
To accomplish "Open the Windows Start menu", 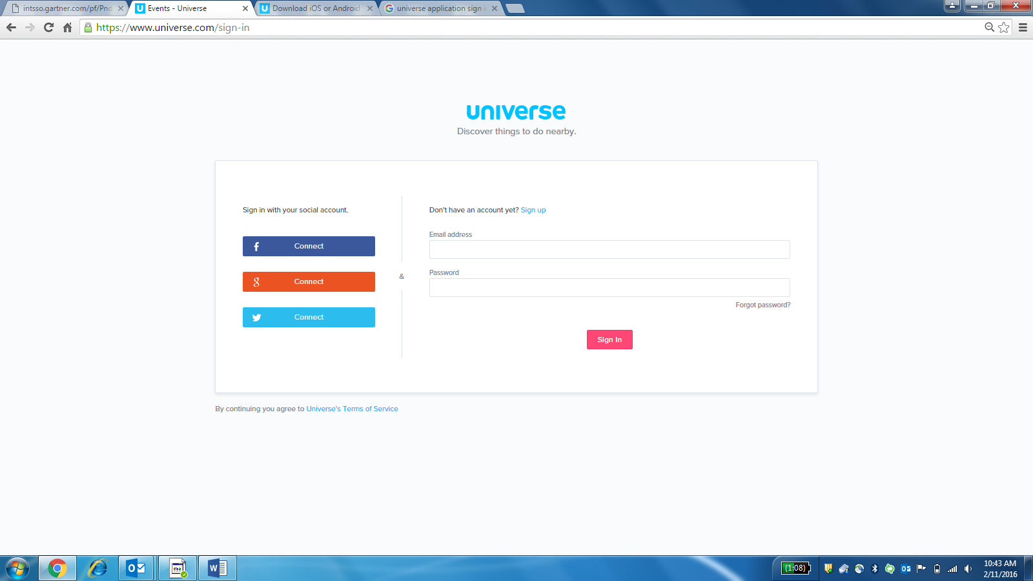I will pyautogui.click(x=17, y=568).
